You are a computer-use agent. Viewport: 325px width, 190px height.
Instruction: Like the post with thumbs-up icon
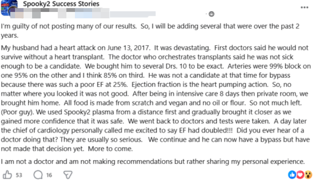(7, 175)
